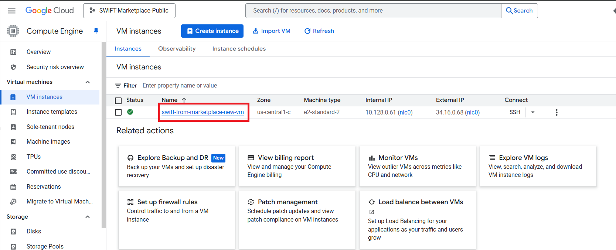The width and height of the screenshot is (616, 250).
Task: Click the Migrate to Virtual Machines icon
Action: tap(13, 202)
